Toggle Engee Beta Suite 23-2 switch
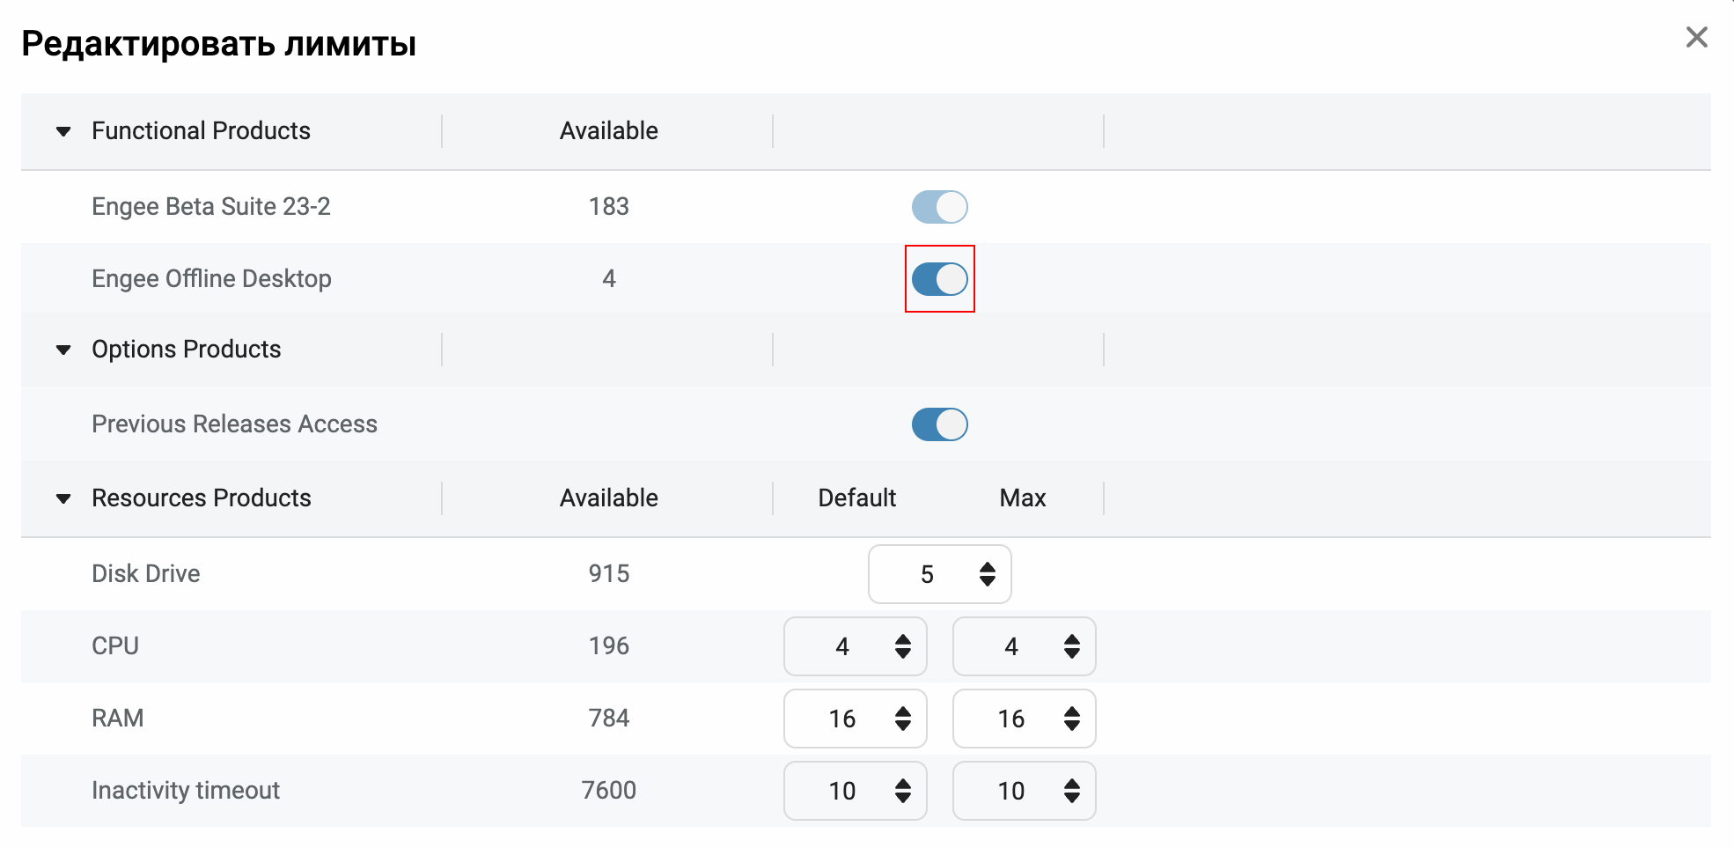 [939, 207]
